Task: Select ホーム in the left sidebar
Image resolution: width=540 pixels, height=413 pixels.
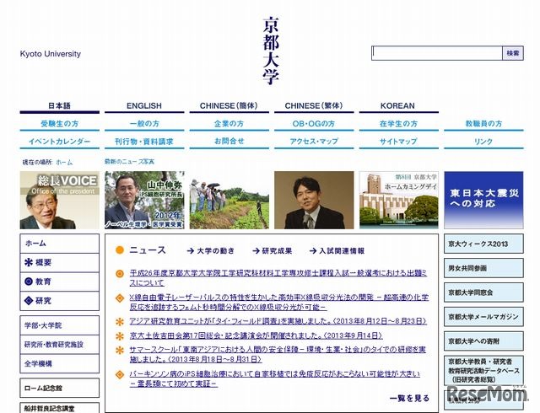Action: 60,244
